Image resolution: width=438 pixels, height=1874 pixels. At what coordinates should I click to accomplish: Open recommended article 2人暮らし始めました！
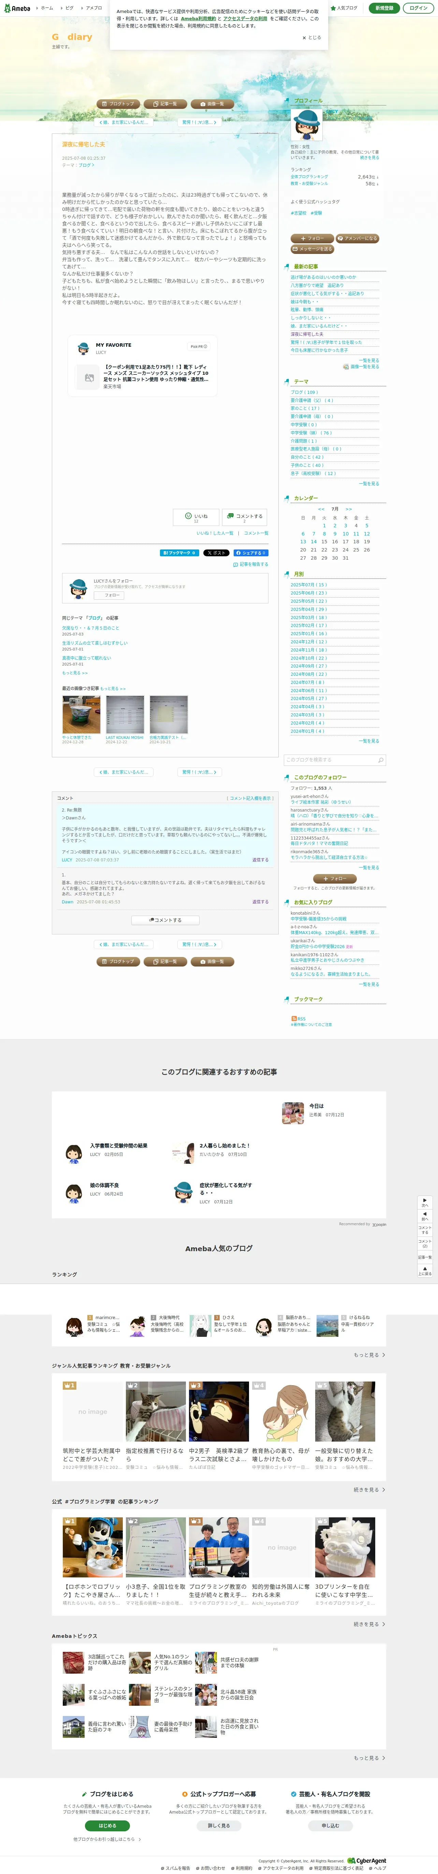[225, 1145]
